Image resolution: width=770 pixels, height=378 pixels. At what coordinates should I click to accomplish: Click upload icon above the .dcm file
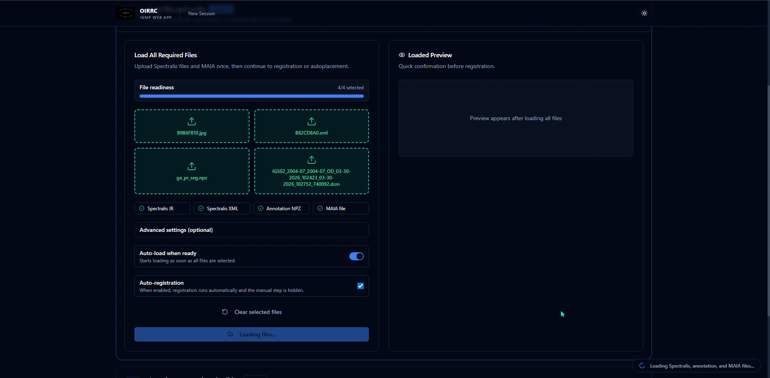311,160
